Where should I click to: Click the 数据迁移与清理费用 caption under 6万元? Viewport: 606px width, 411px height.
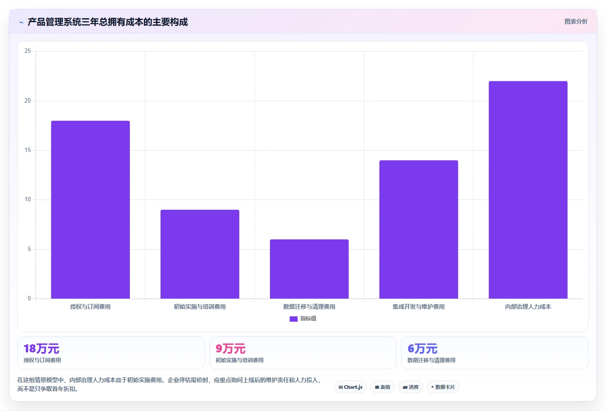[x=431, y=360]
